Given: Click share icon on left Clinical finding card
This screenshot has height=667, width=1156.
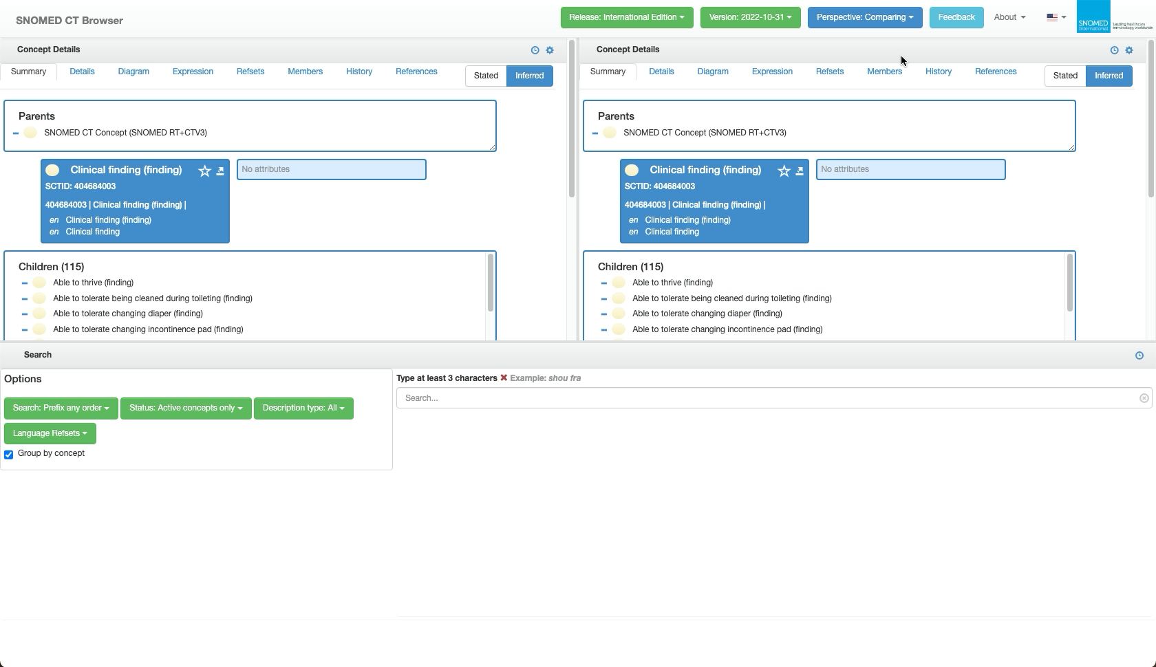Looking at the screenshot, I should [220, 171].
